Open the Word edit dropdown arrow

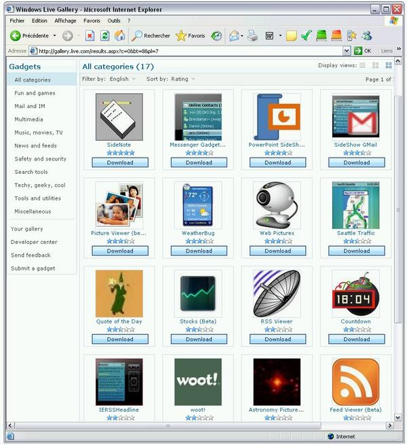(x=280, y=36)
